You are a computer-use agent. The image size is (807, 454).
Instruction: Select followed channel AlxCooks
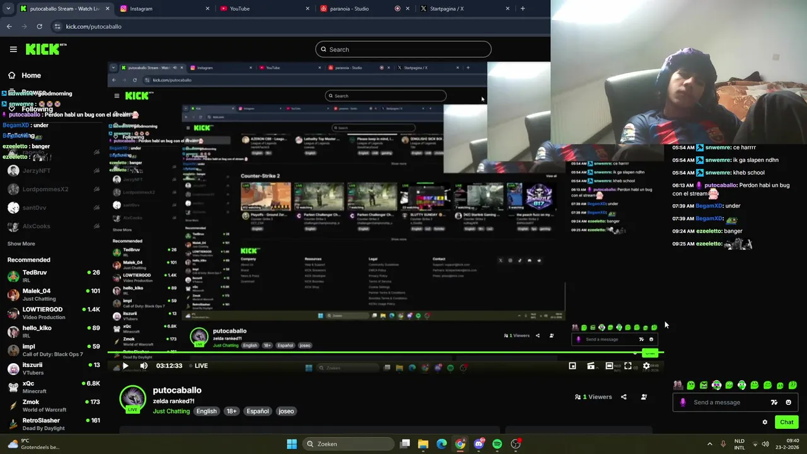[x=54, y=226]
